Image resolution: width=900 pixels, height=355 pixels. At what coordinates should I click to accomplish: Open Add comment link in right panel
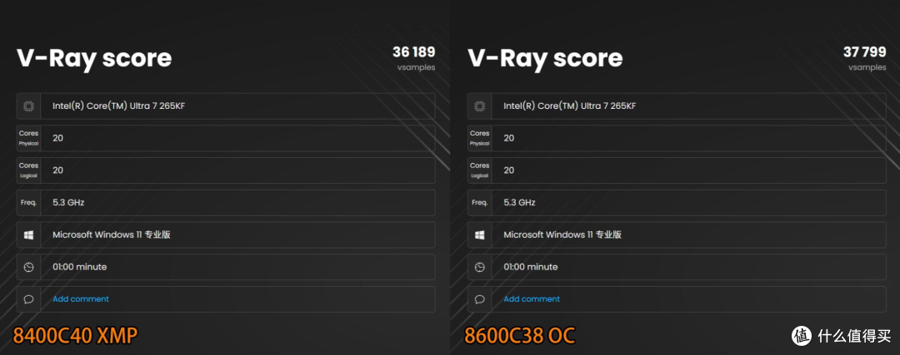532,299
